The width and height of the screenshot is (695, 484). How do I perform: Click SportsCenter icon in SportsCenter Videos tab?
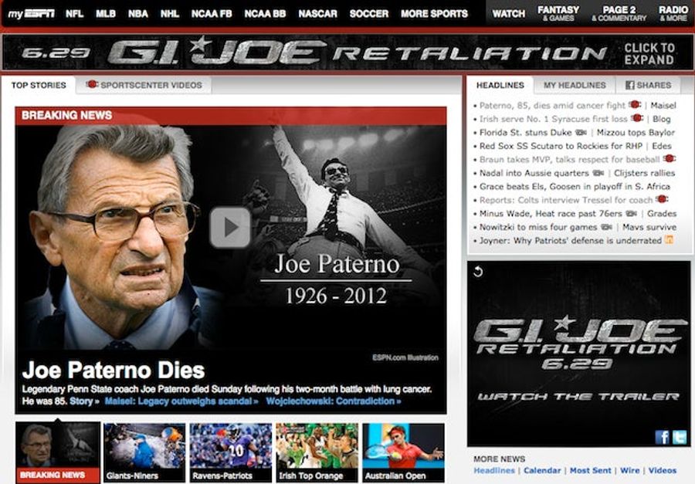pos(92,84)
